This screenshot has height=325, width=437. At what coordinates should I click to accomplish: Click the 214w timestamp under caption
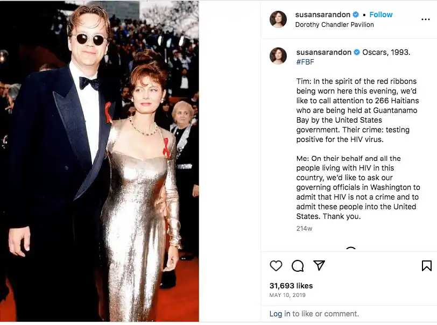tap(304, 228)
